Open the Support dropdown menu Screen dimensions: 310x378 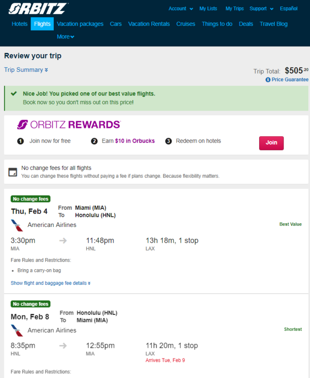(x=261, y=9)
